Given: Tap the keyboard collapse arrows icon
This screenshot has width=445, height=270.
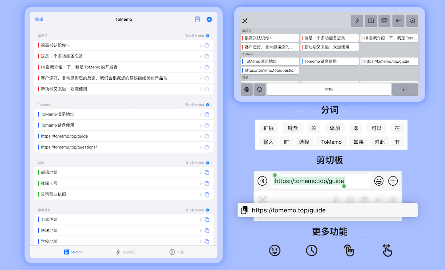Looking at the screenshot, I should pyautogui.click(x=245, y=21).
